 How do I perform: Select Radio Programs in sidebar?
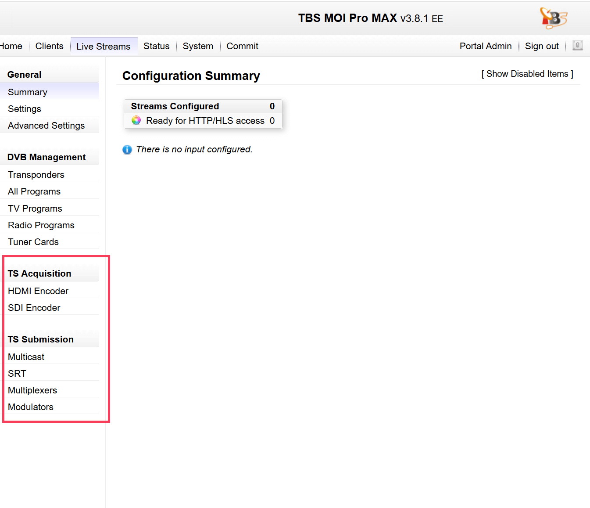click(41, 225)
